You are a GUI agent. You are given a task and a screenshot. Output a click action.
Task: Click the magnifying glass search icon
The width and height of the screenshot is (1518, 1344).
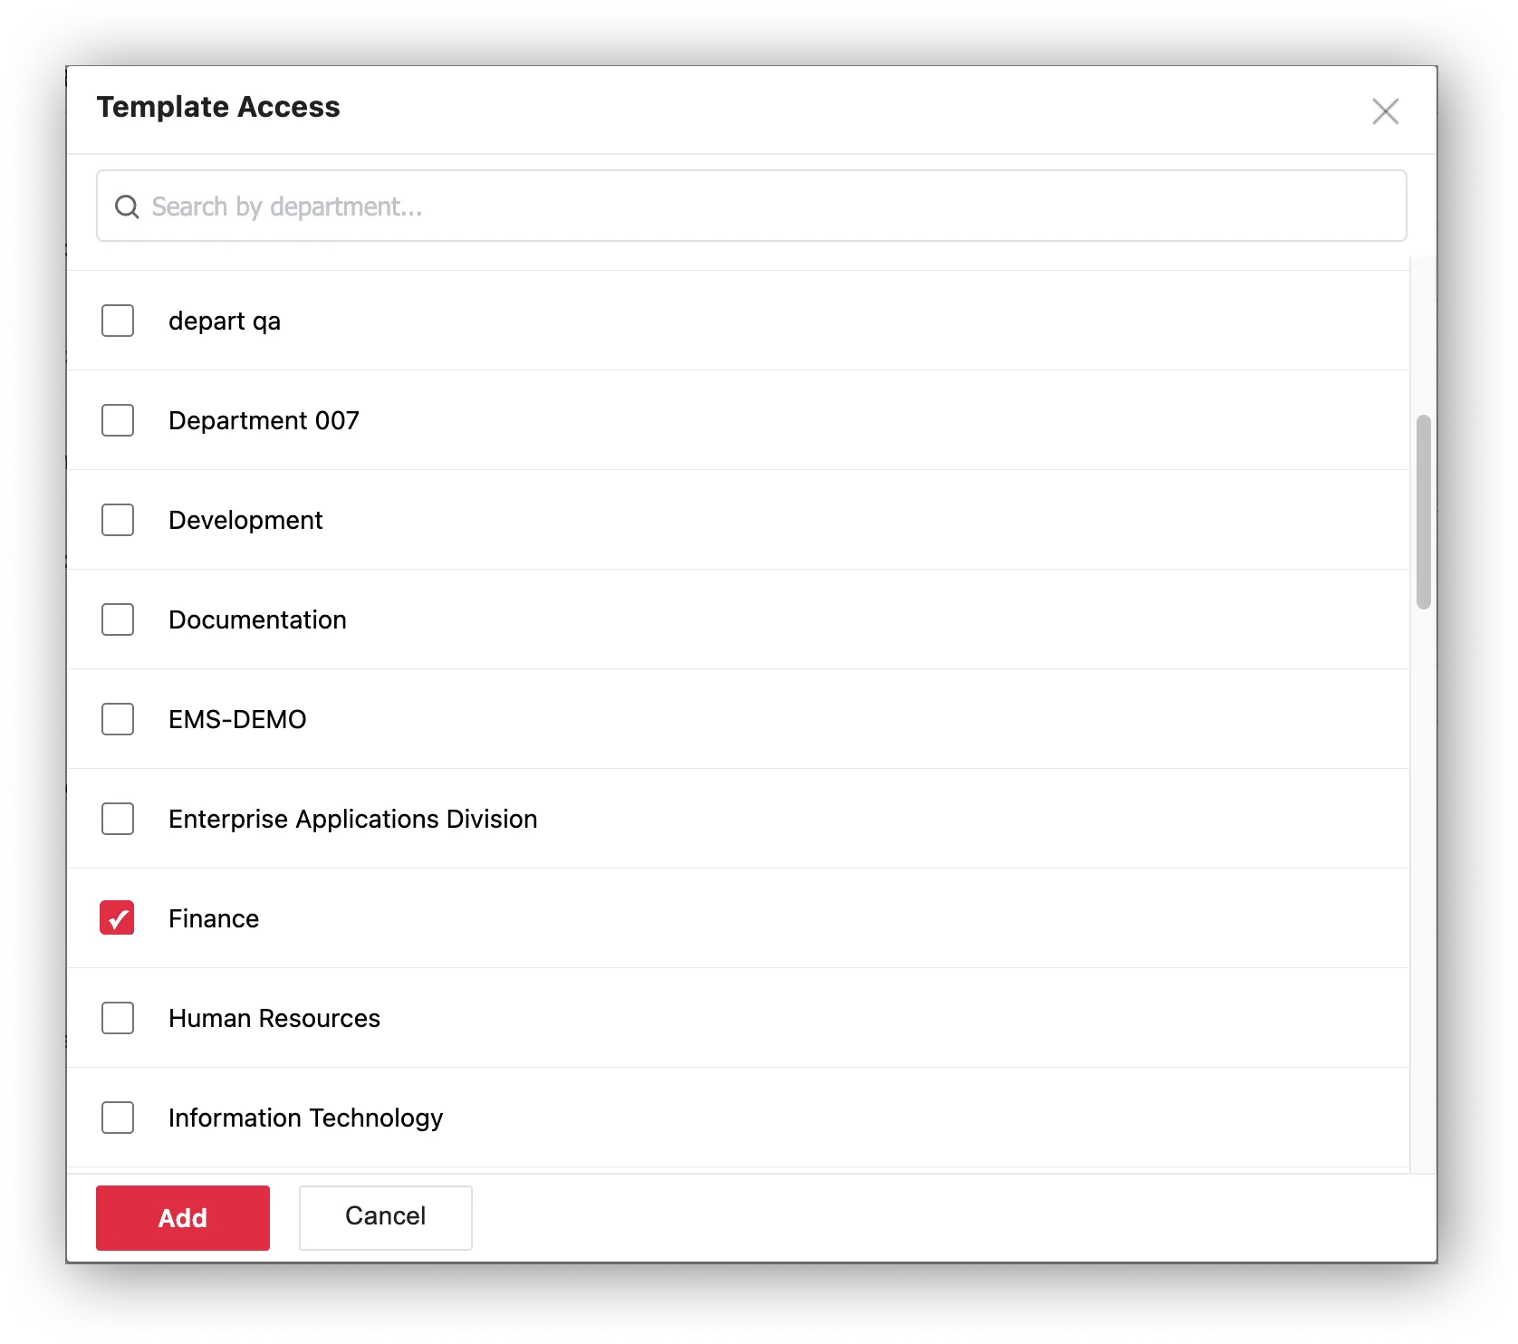coord(128,206)
